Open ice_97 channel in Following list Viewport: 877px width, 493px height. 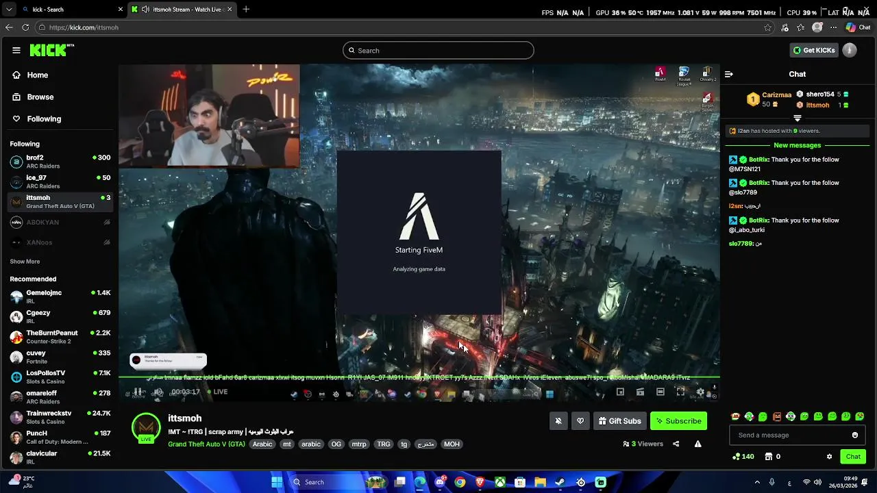60,181
